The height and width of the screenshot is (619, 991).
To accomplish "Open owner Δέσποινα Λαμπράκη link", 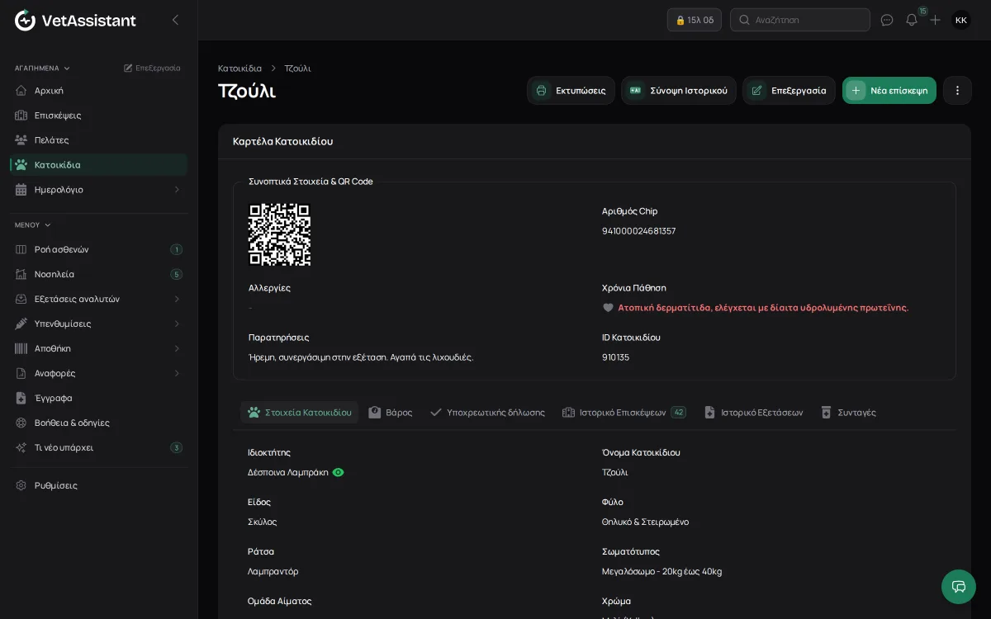I will click(x=288, y=472).
